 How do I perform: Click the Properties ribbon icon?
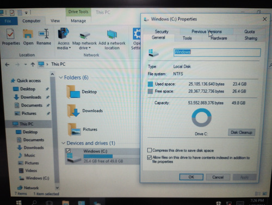coord(10,34)
